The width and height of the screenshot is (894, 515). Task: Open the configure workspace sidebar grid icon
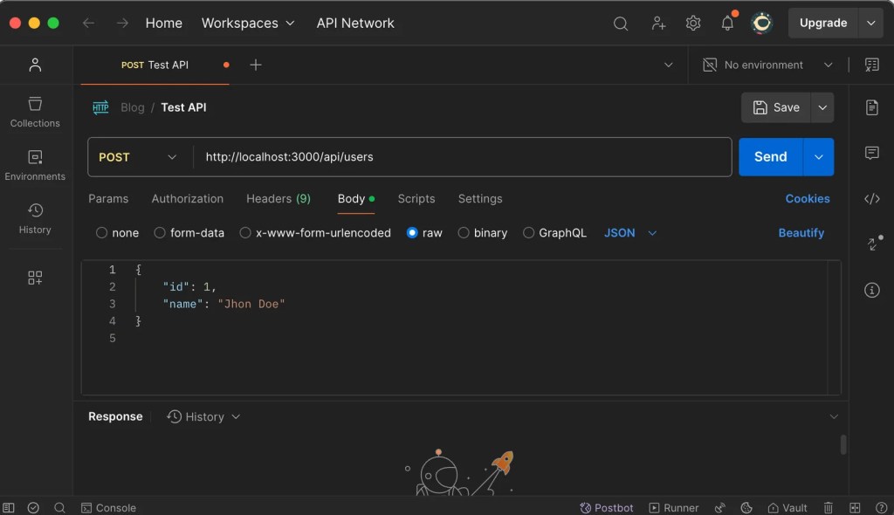35,278
